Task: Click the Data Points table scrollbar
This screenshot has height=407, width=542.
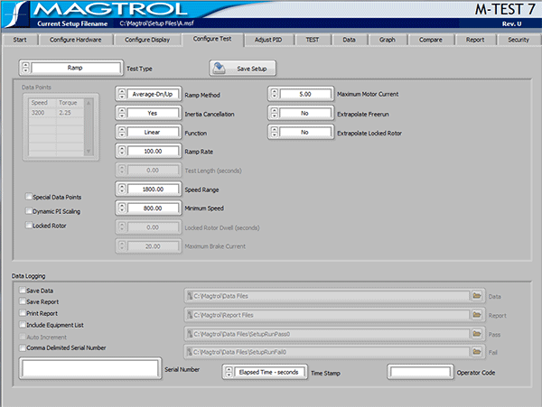Action: click(x=89, y=127)
